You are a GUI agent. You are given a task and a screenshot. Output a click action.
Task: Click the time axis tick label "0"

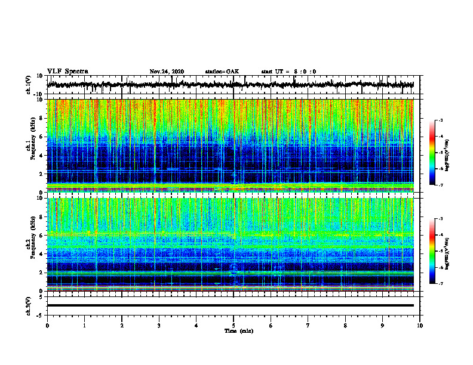[x=47, y=326]
